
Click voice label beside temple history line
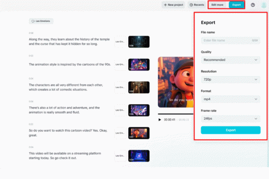tap(120, 42)
